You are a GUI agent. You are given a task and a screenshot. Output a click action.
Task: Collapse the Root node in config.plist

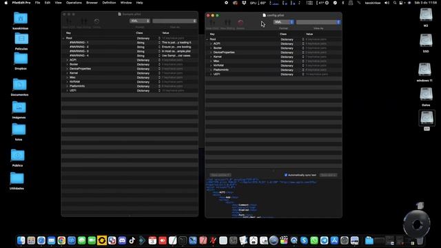point(207,39)
